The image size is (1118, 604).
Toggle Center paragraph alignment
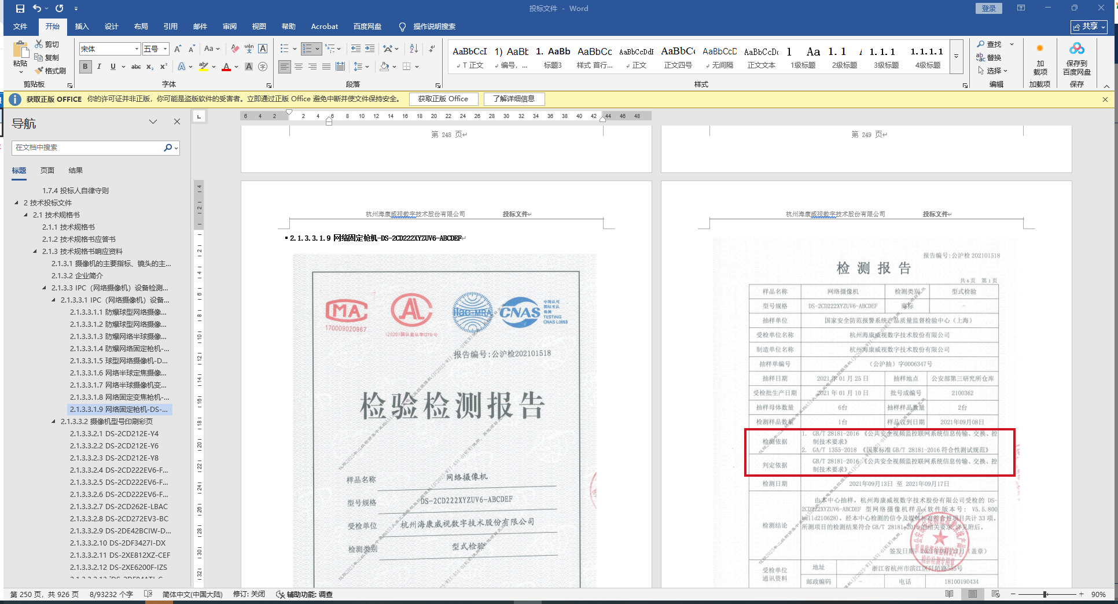(x=299, y=67)
